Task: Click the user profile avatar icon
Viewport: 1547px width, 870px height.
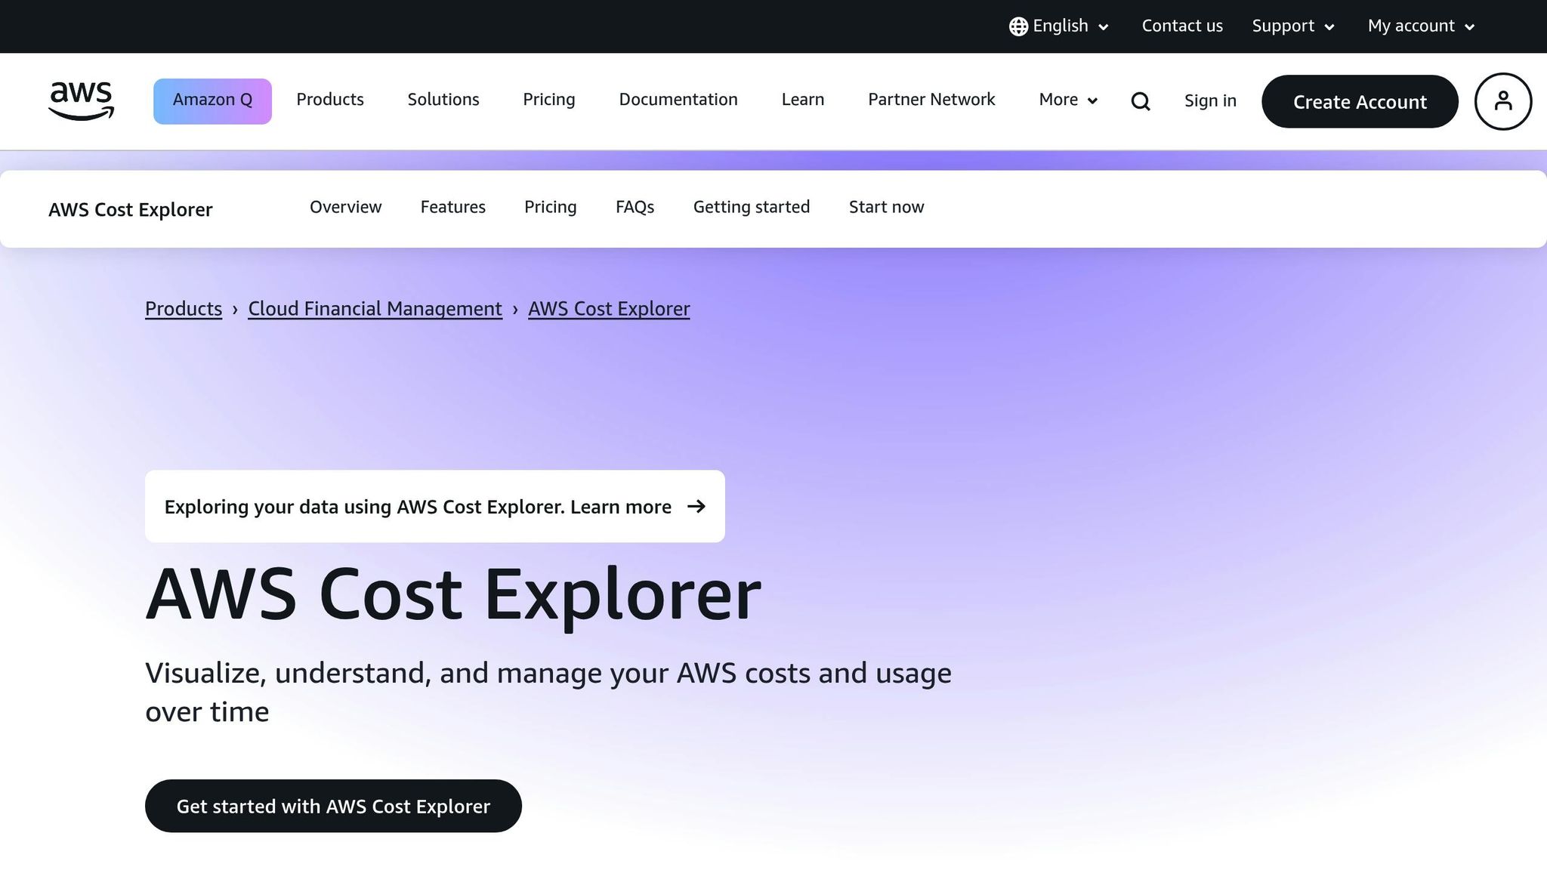Action: 1503,101
